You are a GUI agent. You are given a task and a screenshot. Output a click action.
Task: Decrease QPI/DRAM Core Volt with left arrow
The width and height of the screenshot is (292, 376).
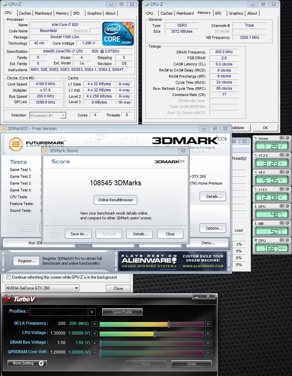(94, 353)
